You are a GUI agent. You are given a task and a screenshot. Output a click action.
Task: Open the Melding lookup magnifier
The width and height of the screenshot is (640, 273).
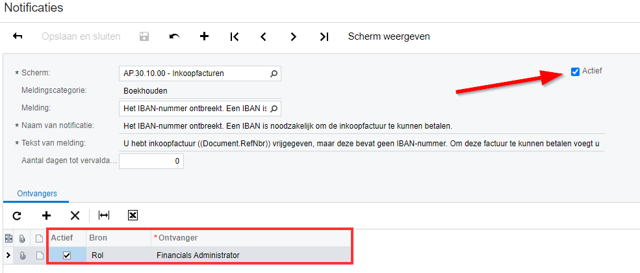click(x=274, y=108)
